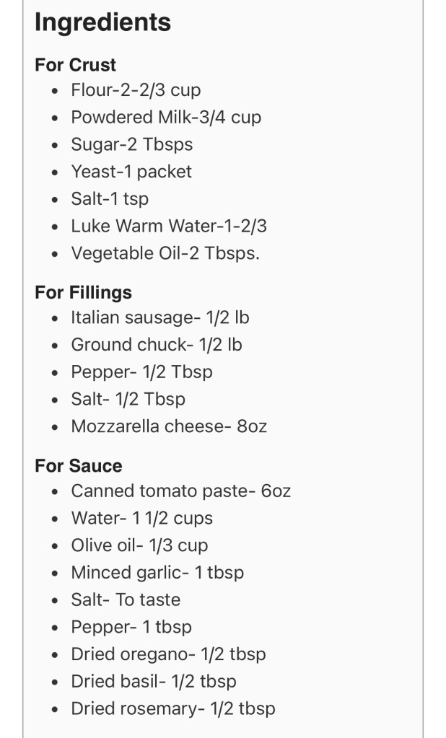This screenshot has width=446, height=738.
Task: Click the Luke Warm Water ingredient
Action: 169,226
